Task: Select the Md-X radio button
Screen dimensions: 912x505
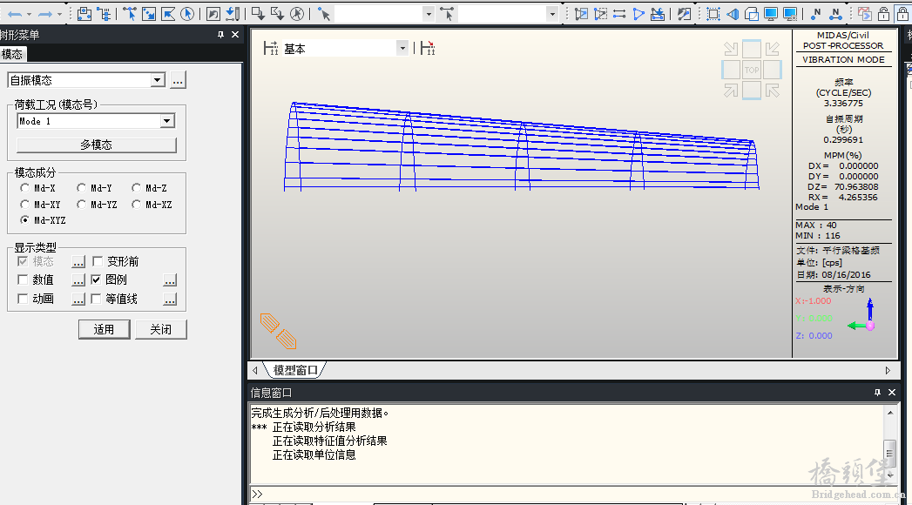Action: click(24, 188)
